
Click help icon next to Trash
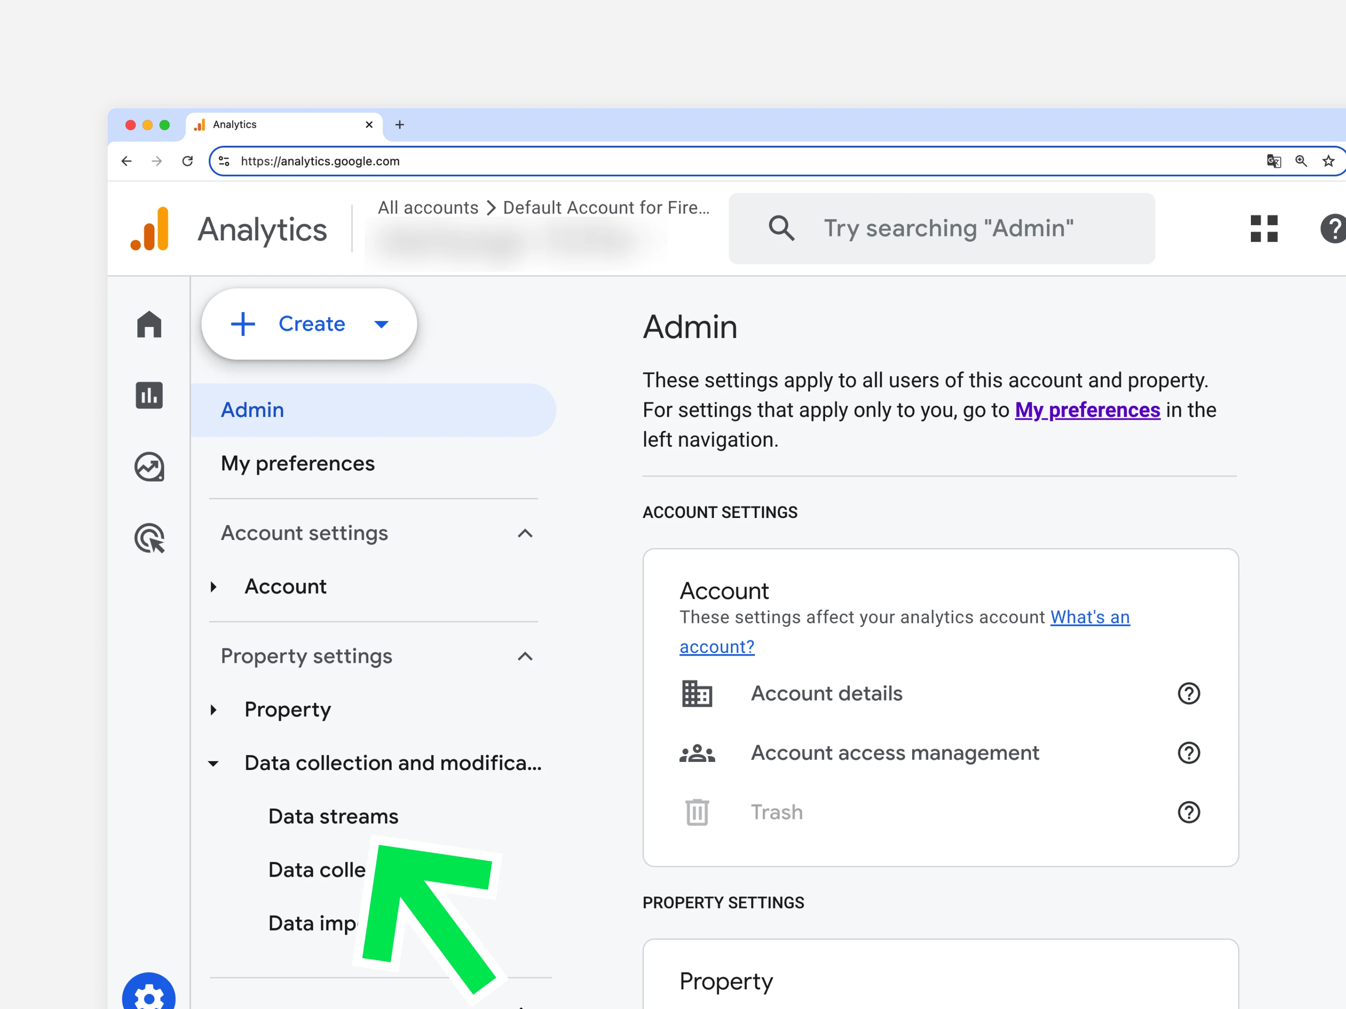tap(1189, 813)
